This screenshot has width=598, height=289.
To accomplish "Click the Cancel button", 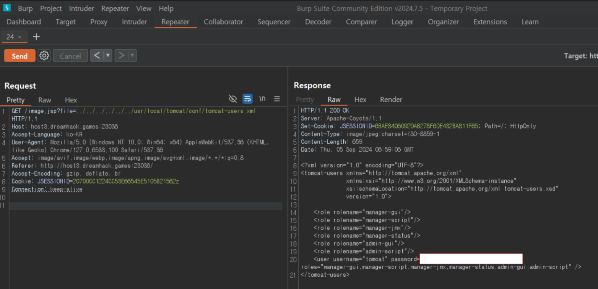I will point(70,56).
